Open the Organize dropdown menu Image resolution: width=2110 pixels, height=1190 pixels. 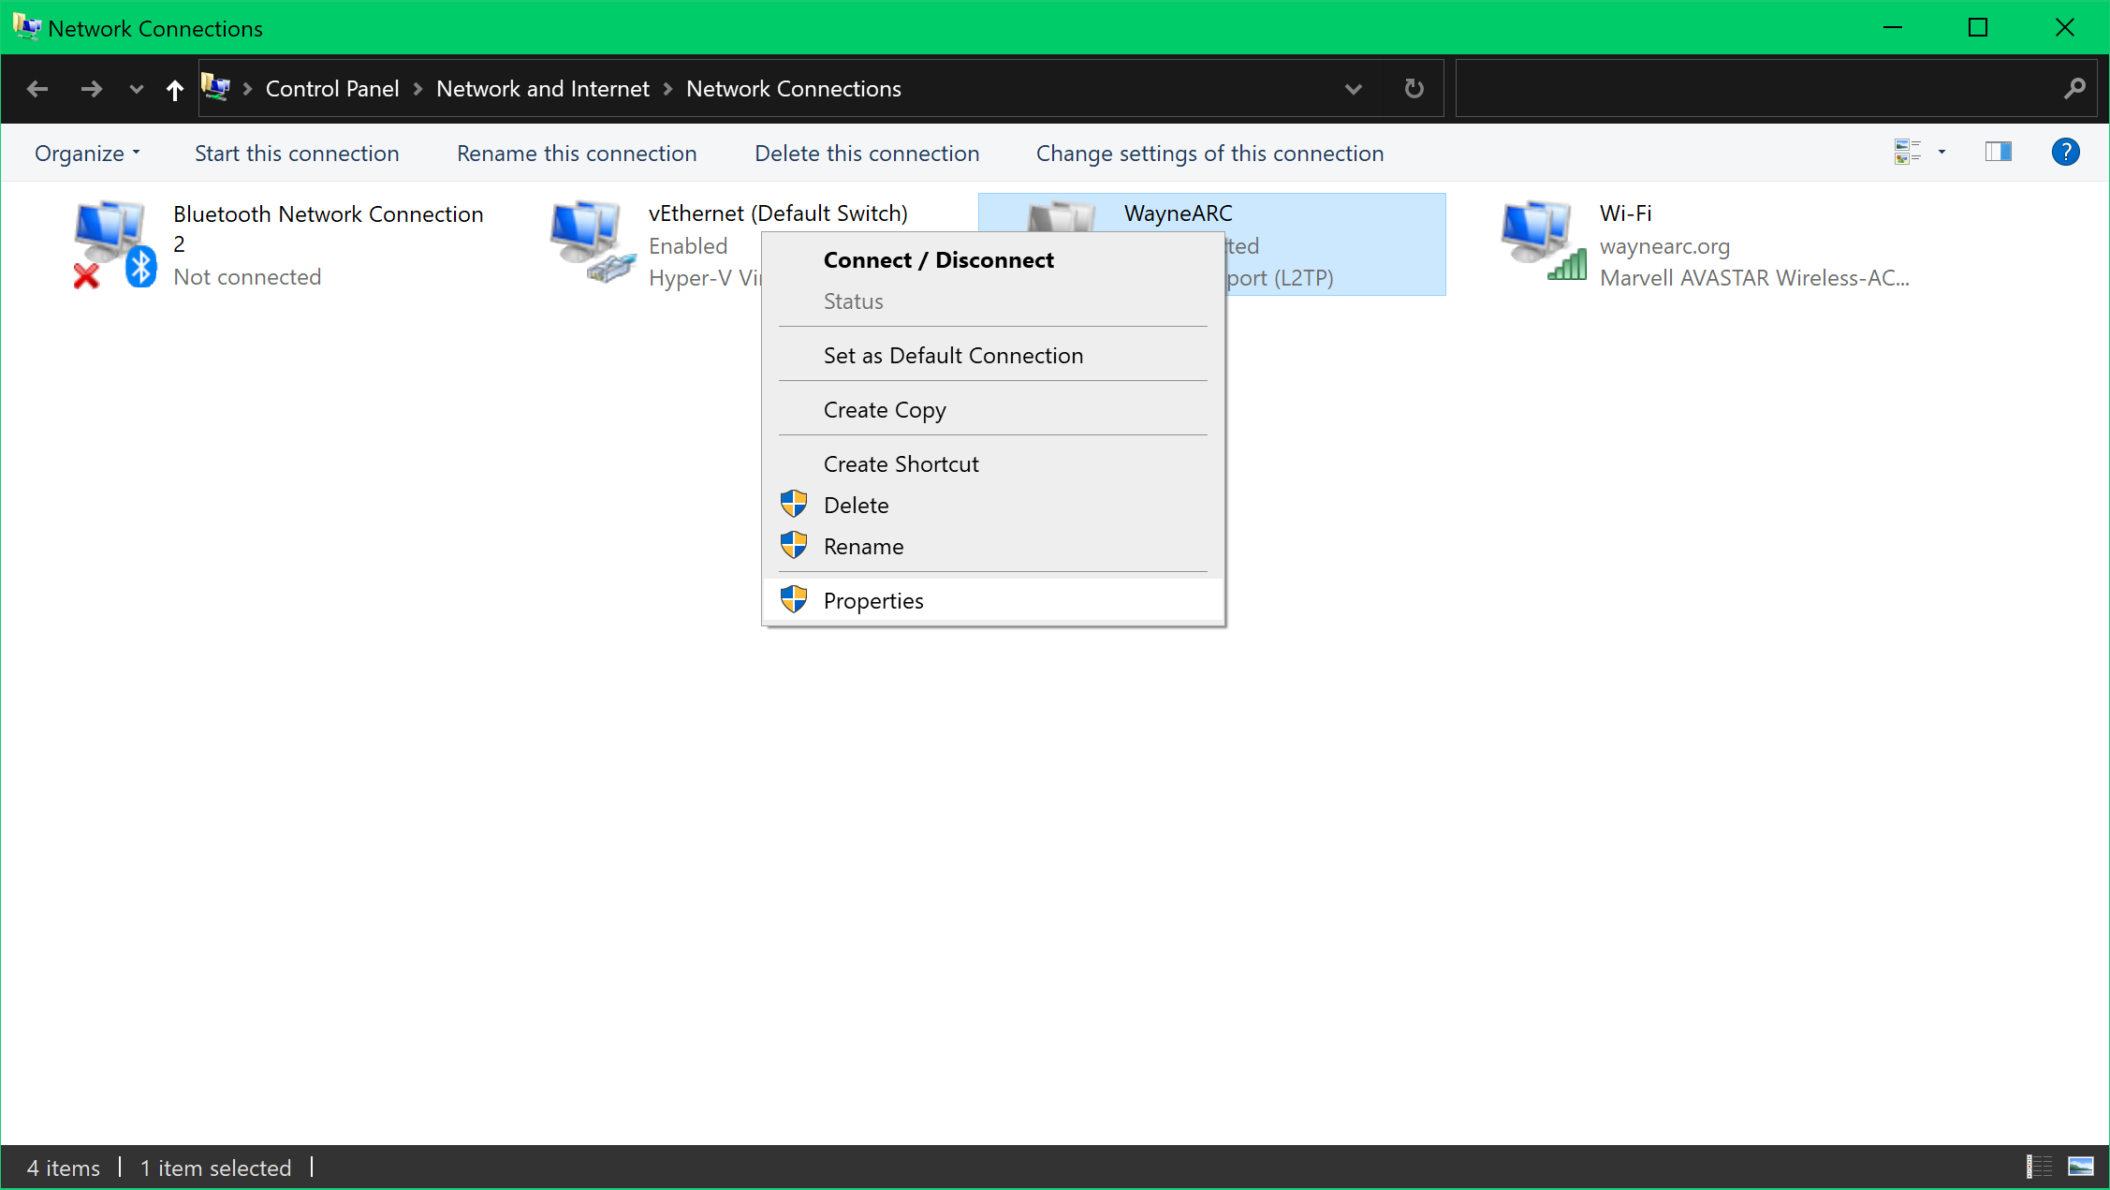click(86, 154)
